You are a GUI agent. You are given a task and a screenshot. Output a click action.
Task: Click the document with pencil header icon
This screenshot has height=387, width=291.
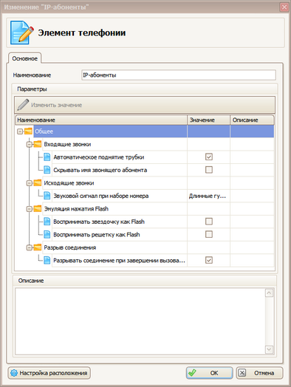point(21,32)
